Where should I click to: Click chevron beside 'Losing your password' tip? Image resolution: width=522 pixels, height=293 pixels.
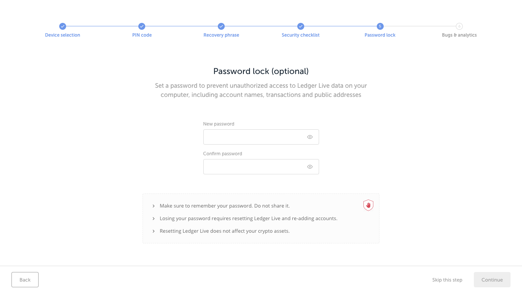coord(154,219)
